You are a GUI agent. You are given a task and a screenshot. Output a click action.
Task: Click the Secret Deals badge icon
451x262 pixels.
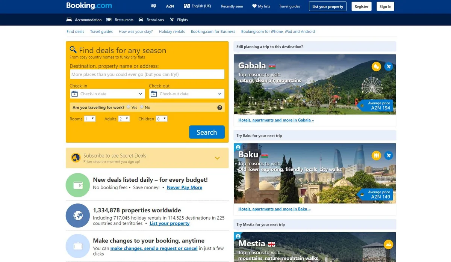coord(76,158)
